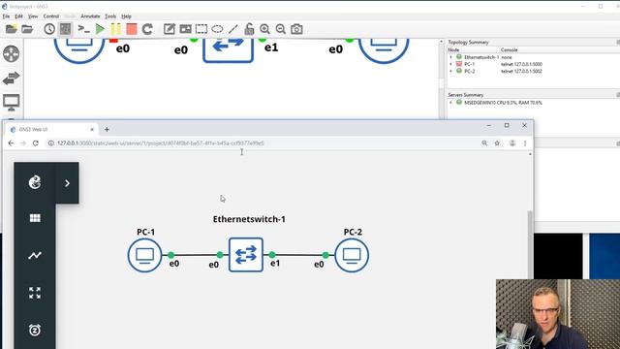This screenshot has width=620, height=349.
Task: Open the Annotate menu
Action: [90, 16]
